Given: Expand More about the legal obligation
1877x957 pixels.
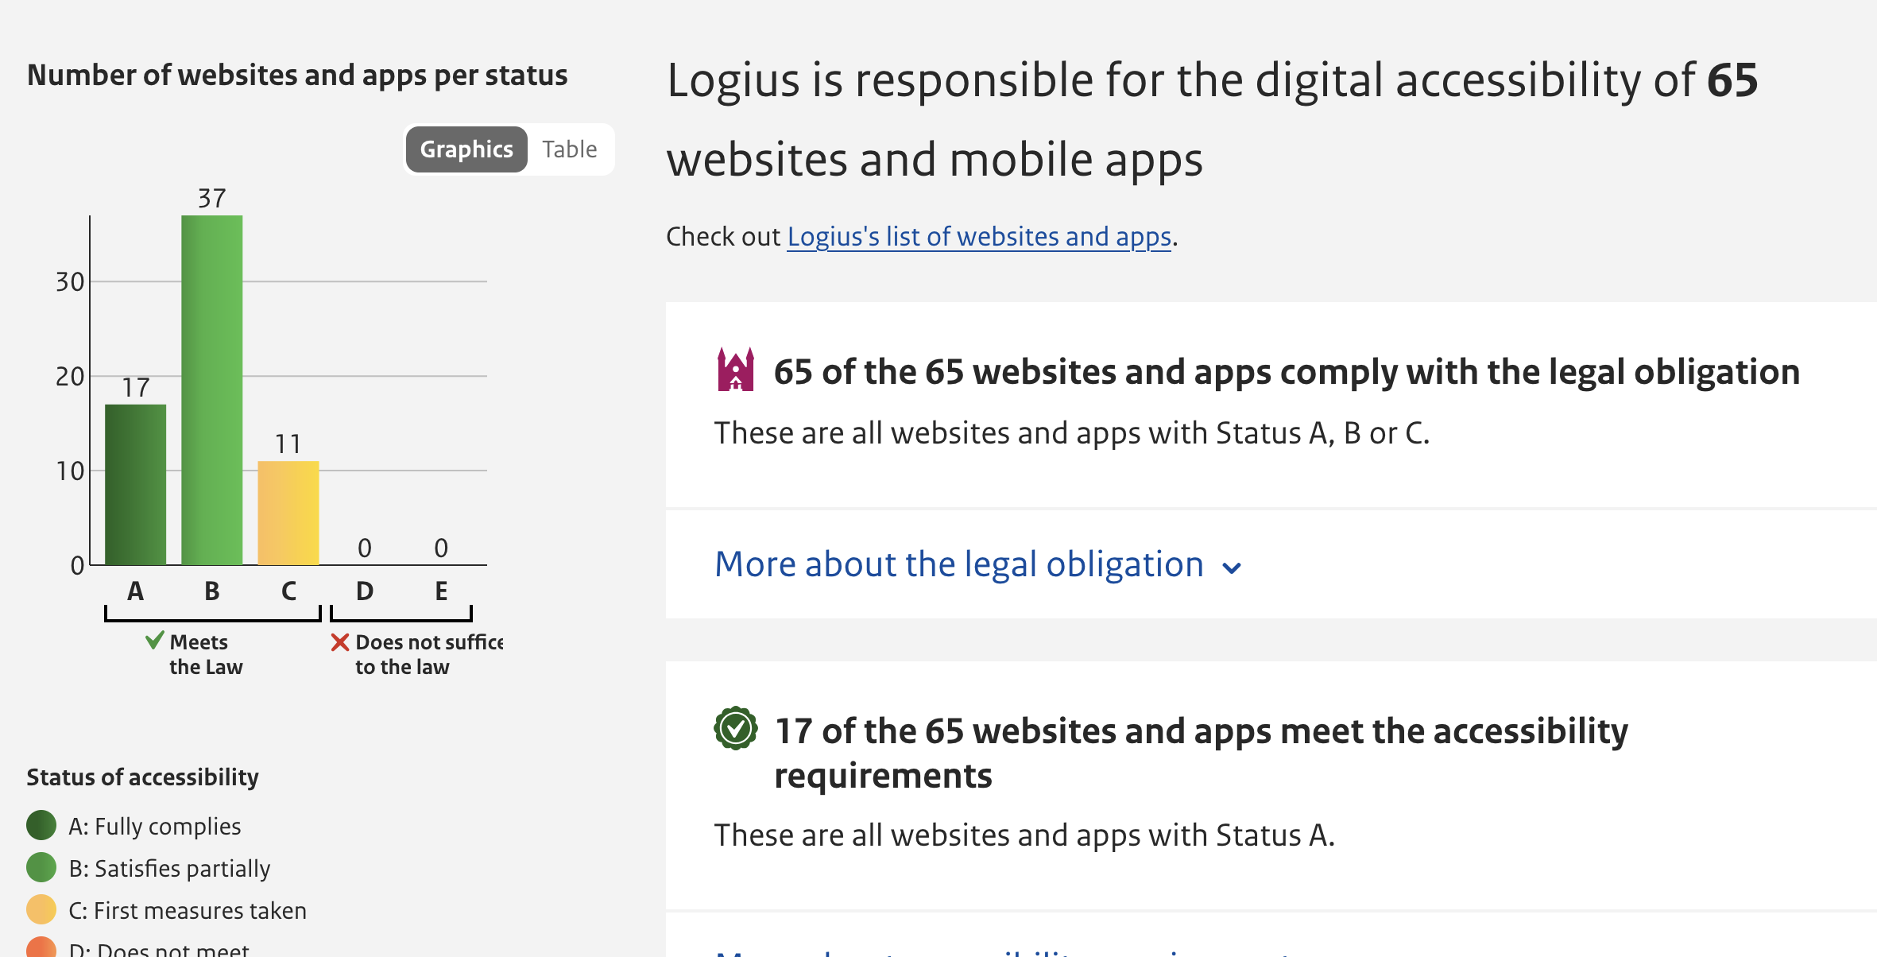Looking at the screenshot, I should [959, 564].
